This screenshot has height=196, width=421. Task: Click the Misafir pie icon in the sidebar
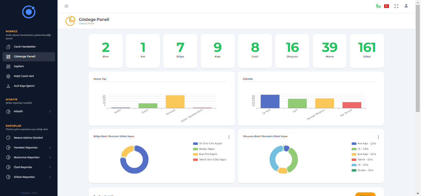coord(8,111)
